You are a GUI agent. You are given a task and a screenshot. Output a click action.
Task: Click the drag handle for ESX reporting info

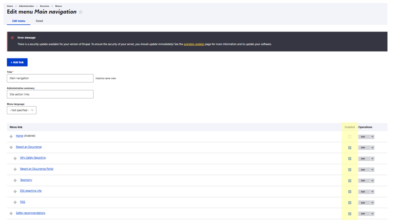click(x=15, y=191)
